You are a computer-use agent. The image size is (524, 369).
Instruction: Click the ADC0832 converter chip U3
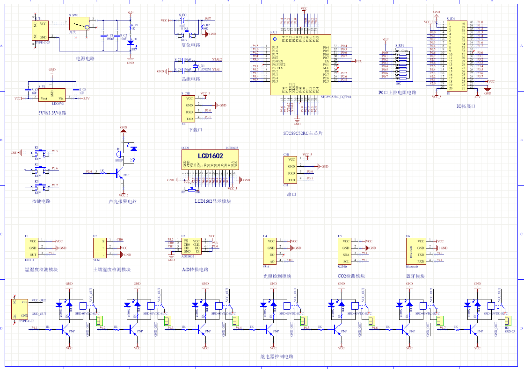tap(191, 246)
